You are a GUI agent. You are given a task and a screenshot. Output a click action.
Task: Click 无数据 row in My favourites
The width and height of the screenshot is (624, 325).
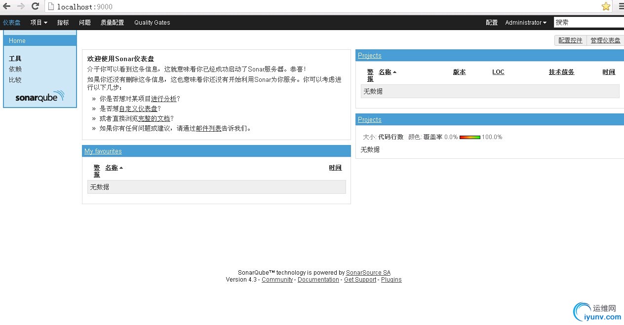coord(217,187)
